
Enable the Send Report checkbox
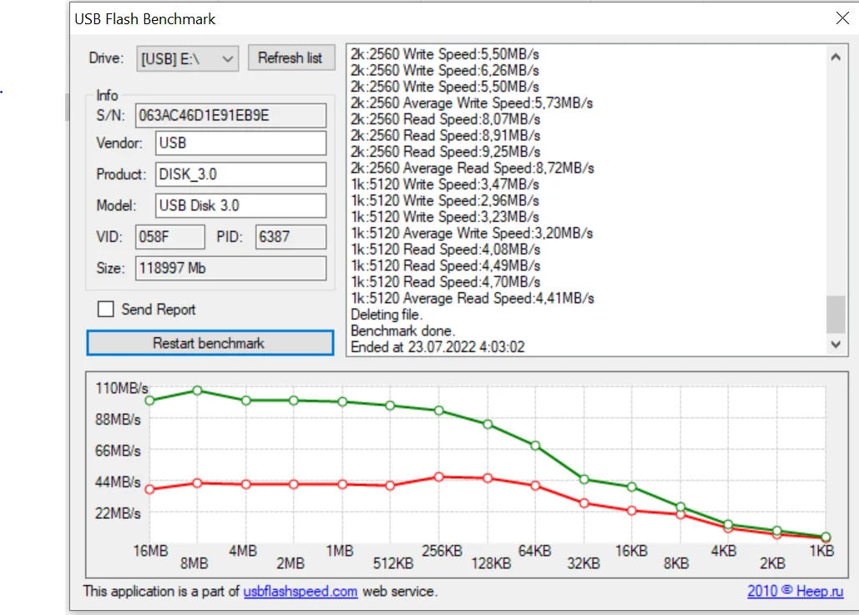pyautogui.click(x=106, y=310)
